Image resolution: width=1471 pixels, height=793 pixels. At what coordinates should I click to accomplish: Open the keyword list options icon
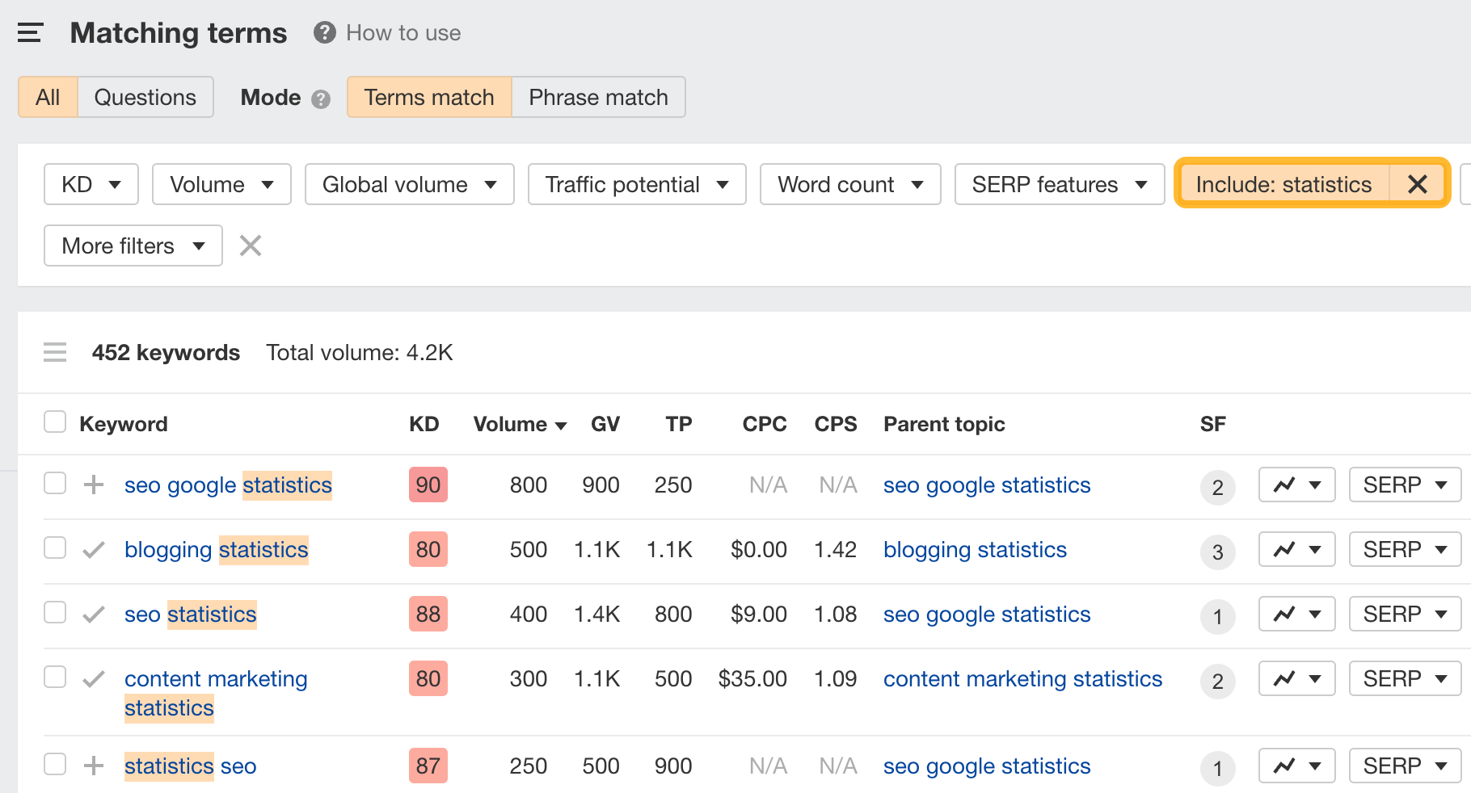pos(54,352)
